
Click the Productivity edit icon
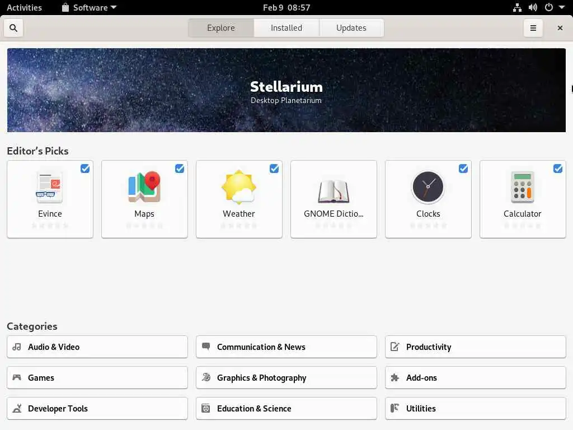point(394,347)
